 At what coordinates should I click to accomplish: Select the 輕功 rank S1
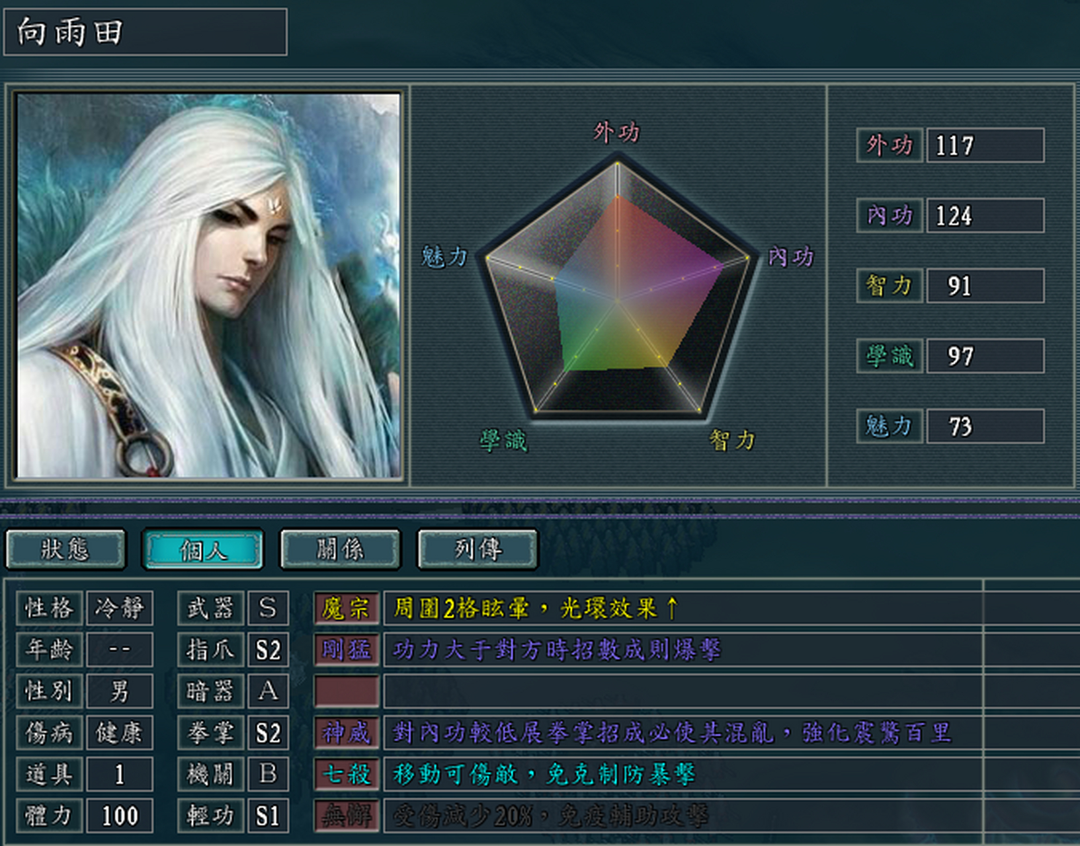268,816
